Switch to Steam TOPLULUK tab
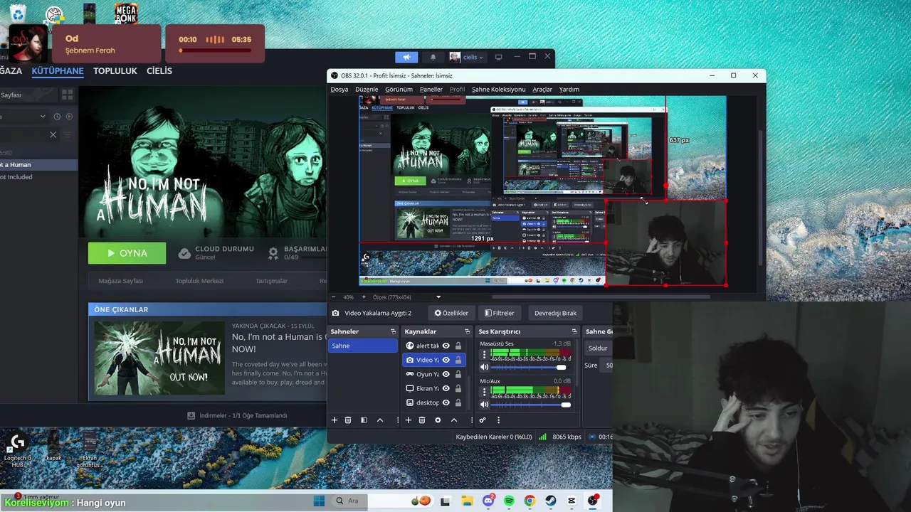Image resolution: width=911 pixels, height=512 pixels. 115,71
